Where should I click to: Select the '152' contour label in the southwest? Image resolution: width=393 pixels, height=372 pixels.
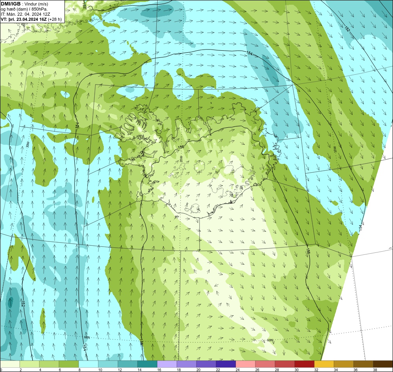click(23, 304)
